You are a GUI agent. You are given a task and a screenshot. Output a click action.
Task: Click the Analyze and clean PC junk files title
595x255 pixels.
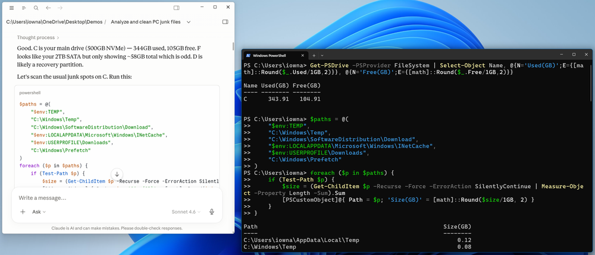[x=146, y=22]
